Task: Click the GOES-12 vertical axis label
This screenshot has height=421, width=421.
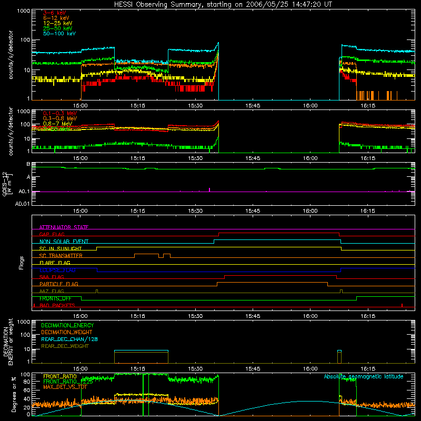Action: point(7,184)
